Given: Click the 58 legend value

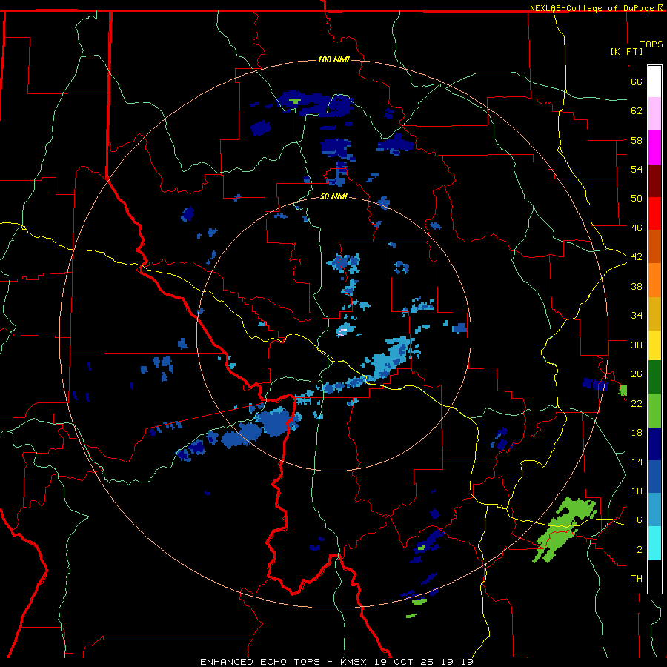Looking at the screenshot, I should point(637,140).
